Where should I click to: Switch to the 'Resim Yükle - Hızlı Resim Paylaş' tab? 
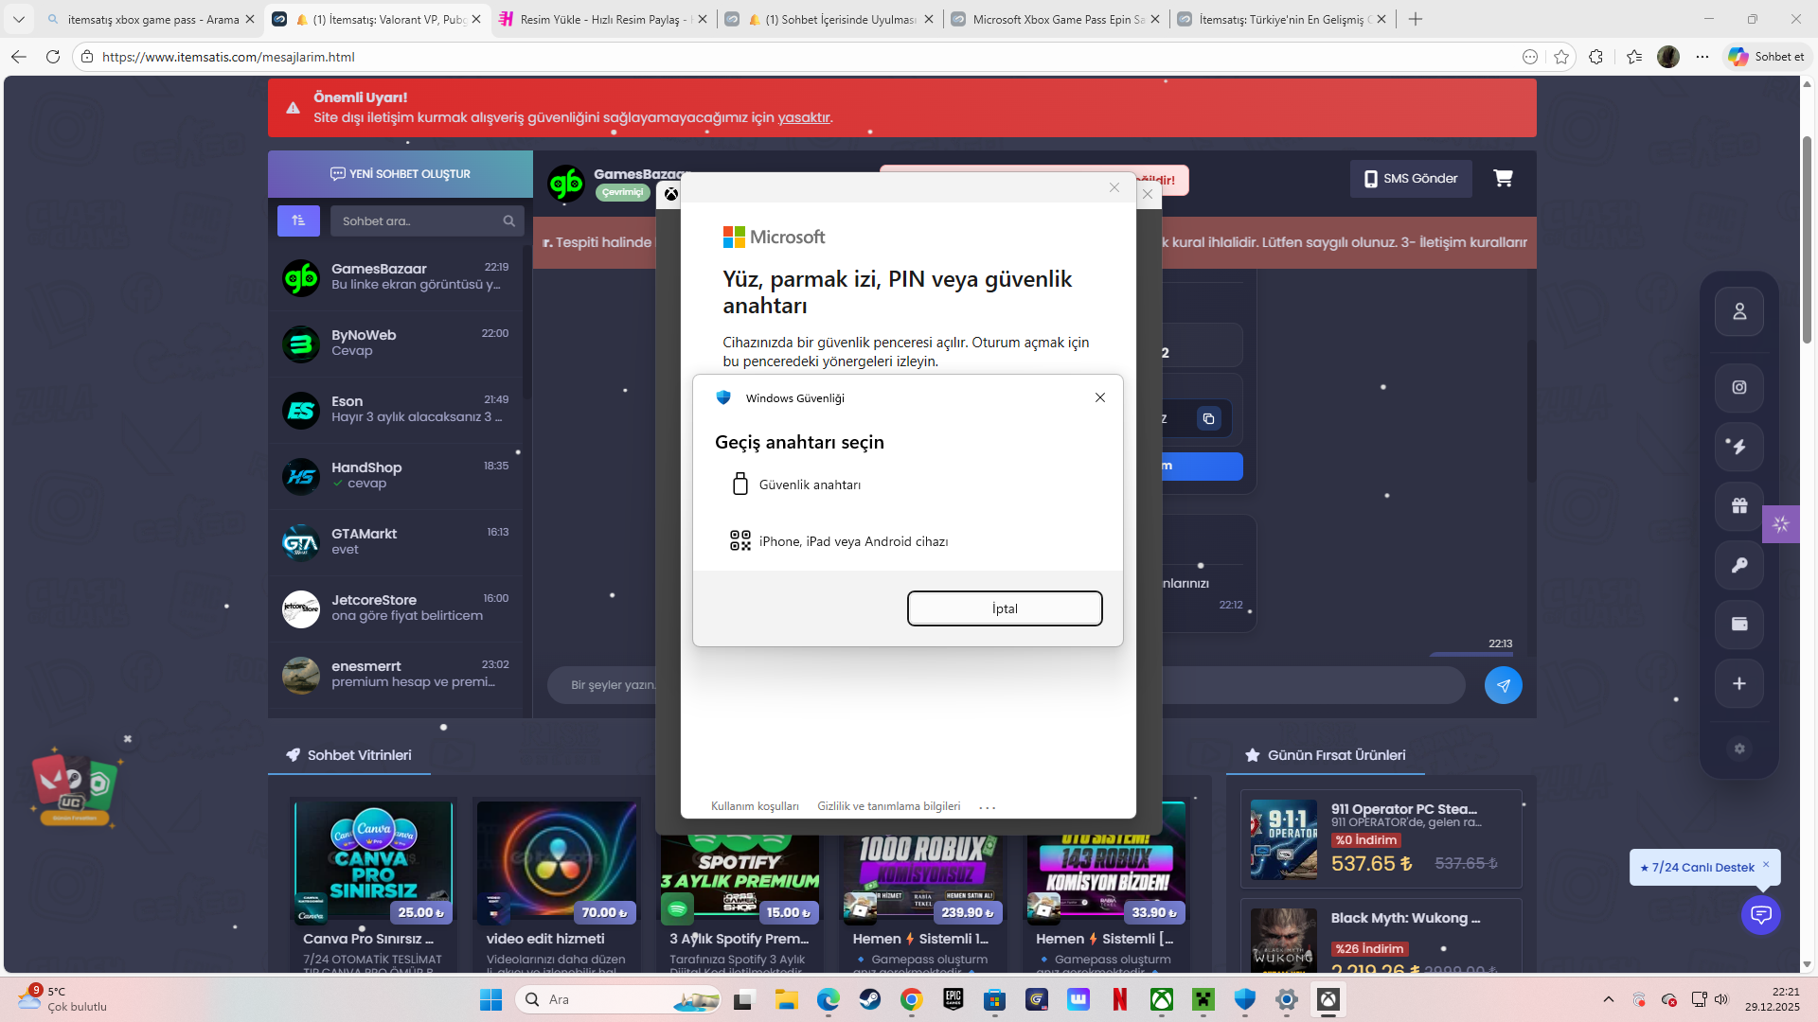(603, 19)
